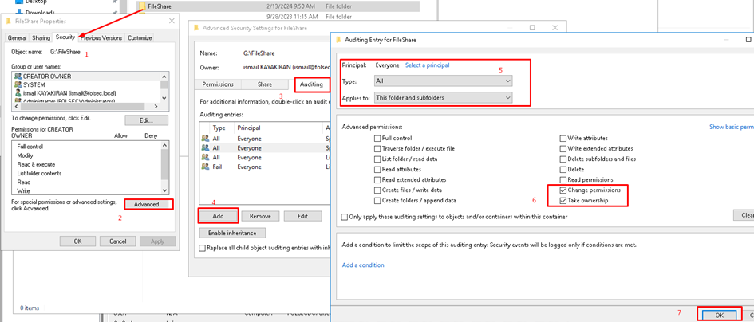The image size is (754, 322).
Task: Switch to the Auditing tab
Action: coord(310,84)
